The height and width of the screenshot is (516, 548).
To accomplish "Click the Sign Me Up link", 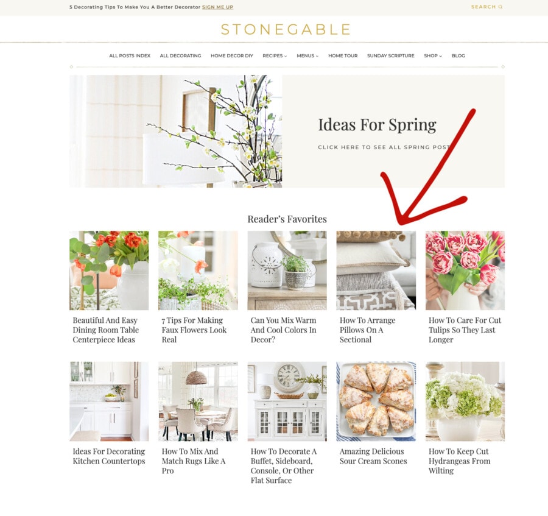I will point(217,7).
